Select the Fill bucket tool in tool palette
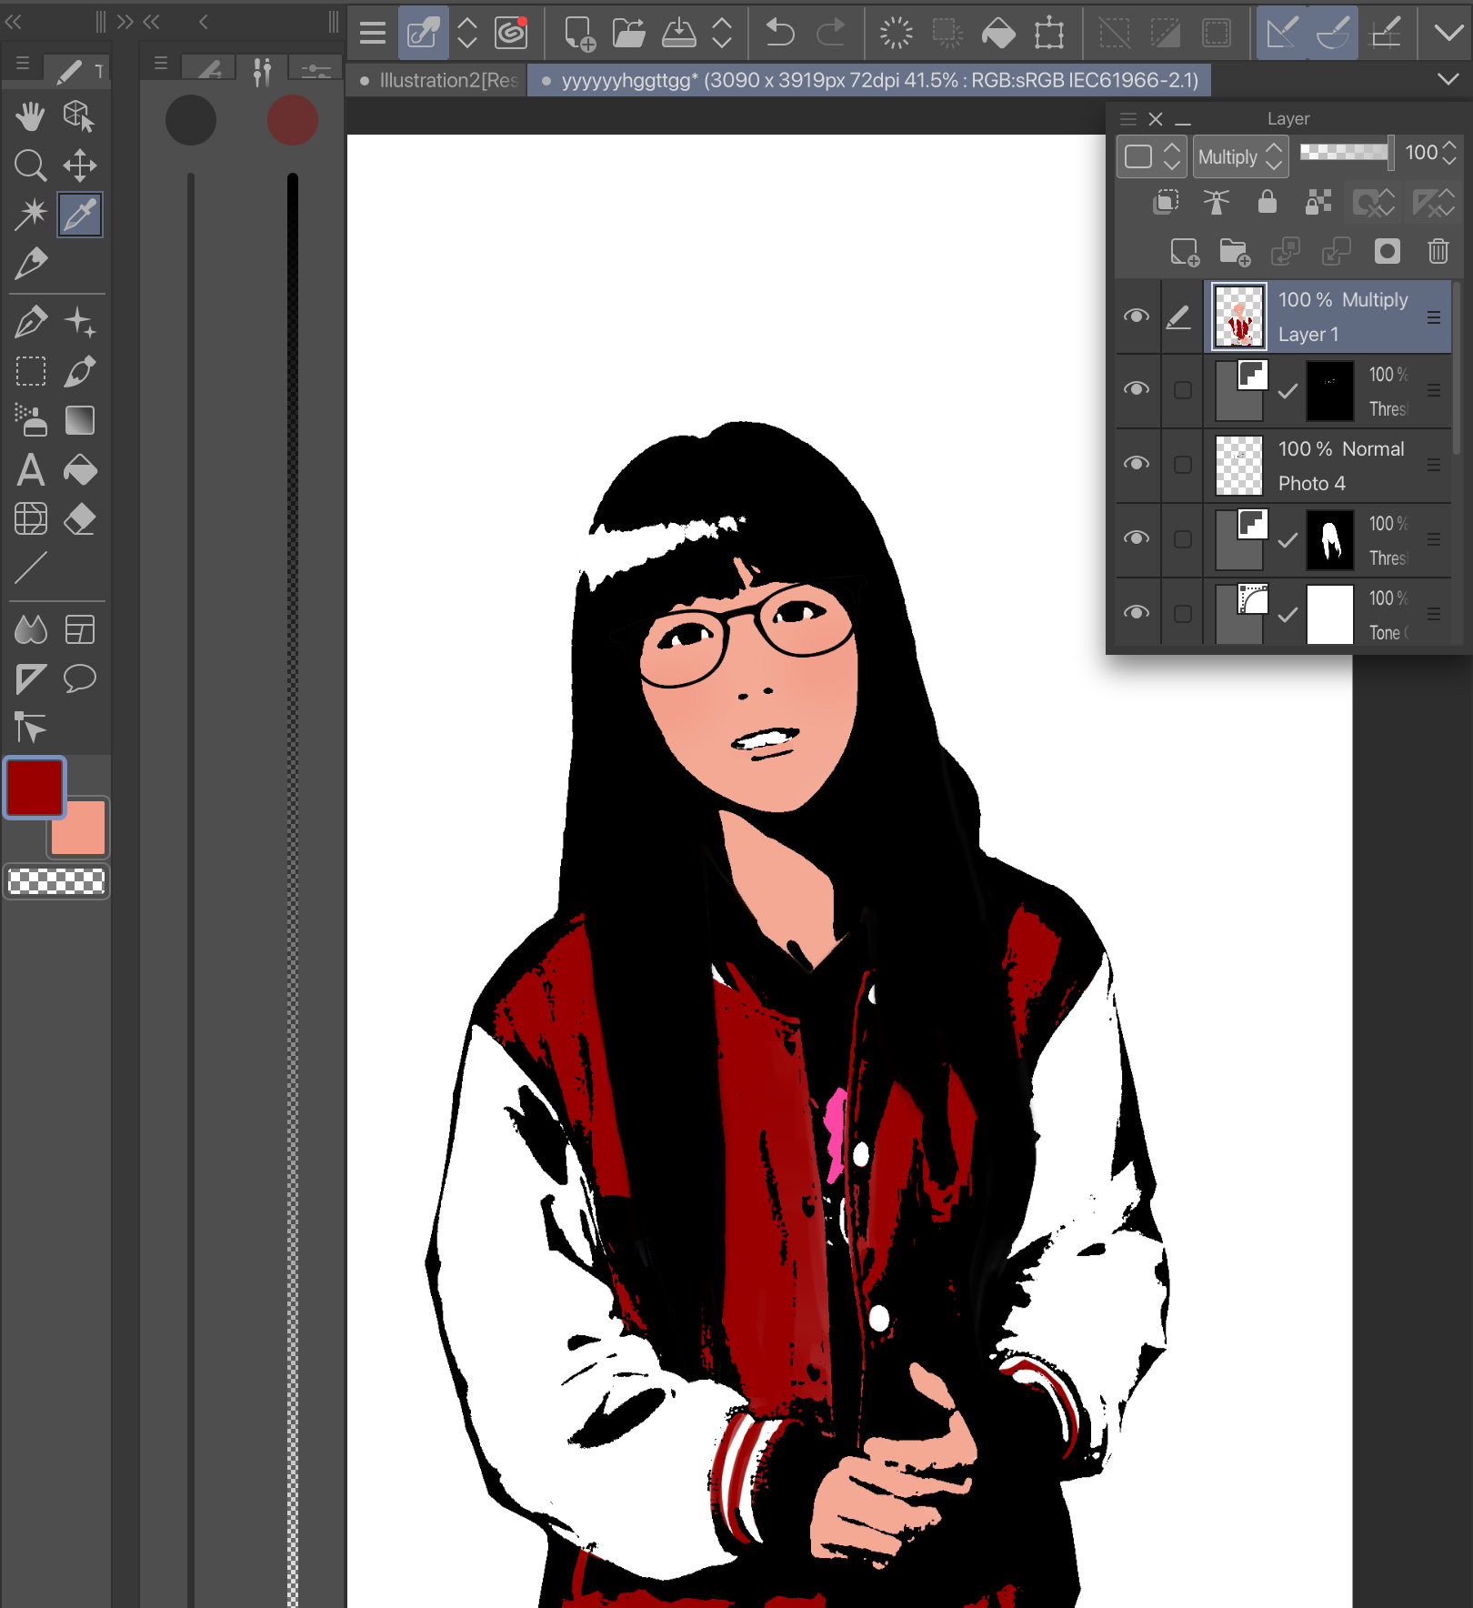The width and height of the screenshot is (1473, 1608). tap(80, 470)
